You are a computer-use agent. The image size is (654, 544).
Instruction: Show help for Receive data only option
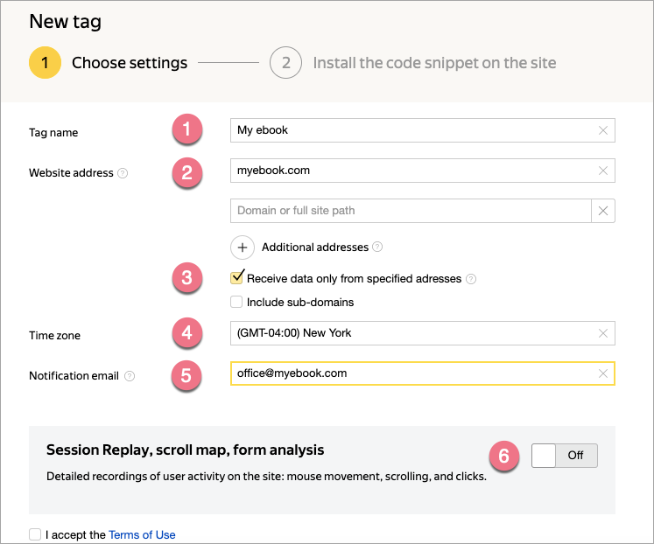(471, 279)
